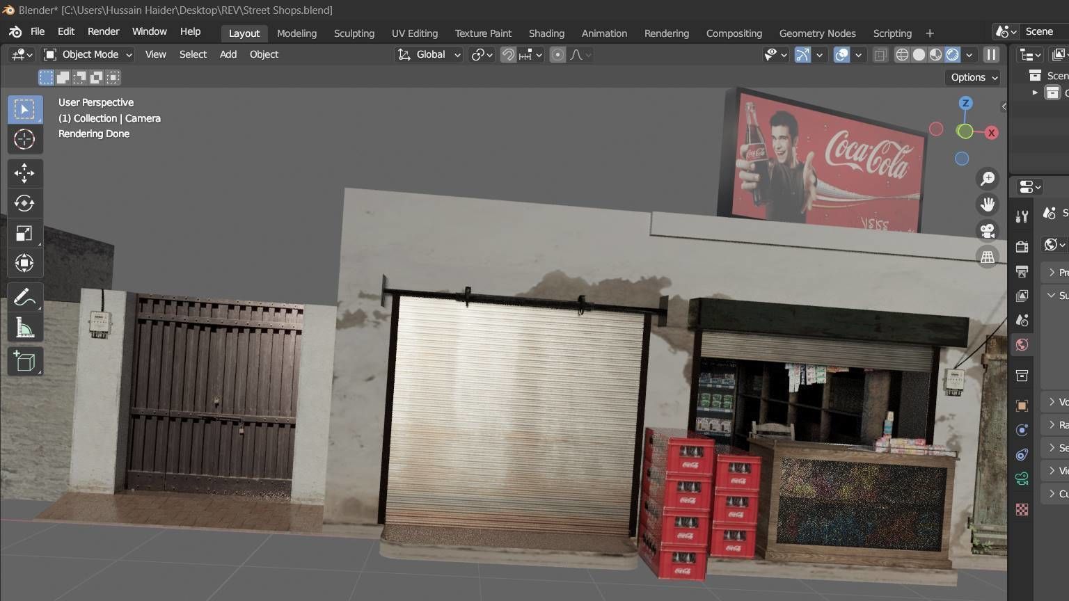This screenshot has height=601, width=1069.
Task: Open Object Data camera properties tab
Action: pos(1022,479)
